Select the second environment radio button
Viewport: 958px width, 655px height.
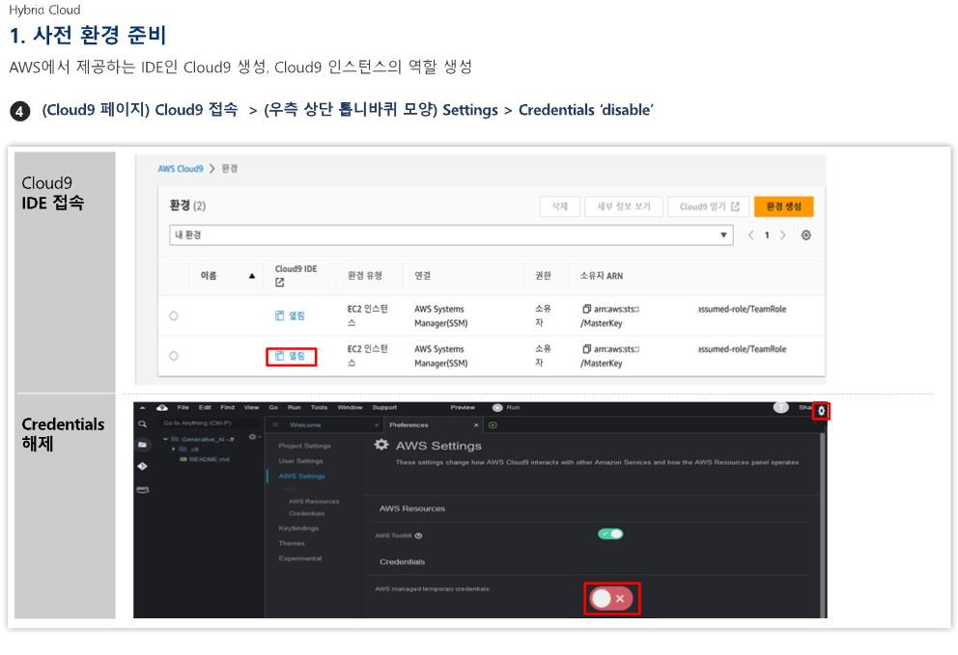[x=174, y=356]
